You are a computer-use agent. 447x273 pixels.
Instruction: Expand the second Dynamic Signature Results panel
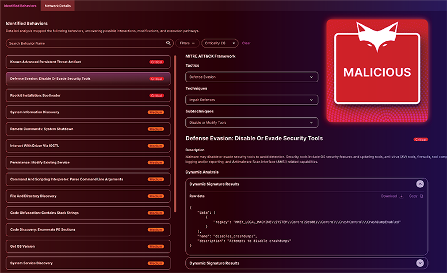pyautogui.click(x=420, y=263)
